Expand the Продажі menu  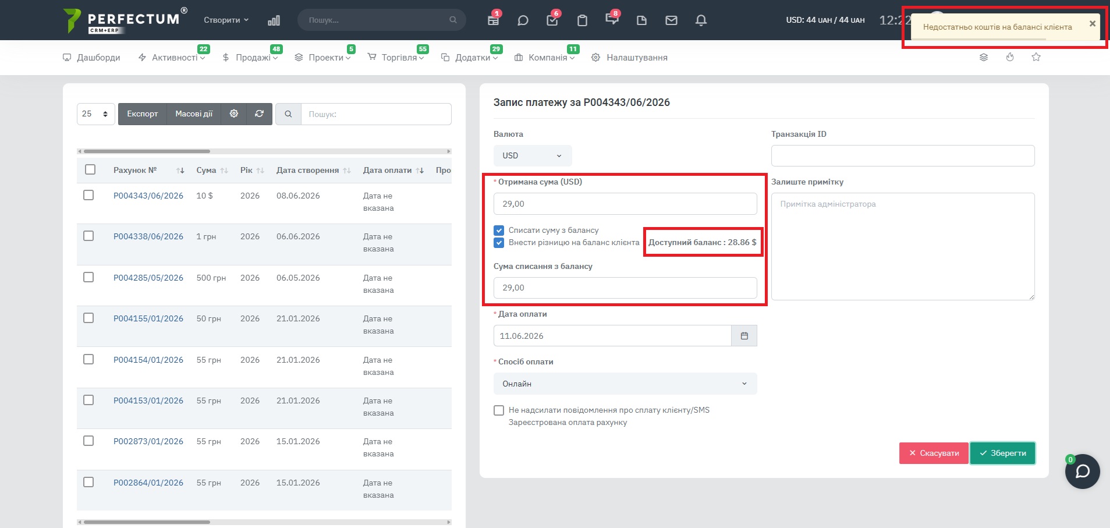coord(250,58)
